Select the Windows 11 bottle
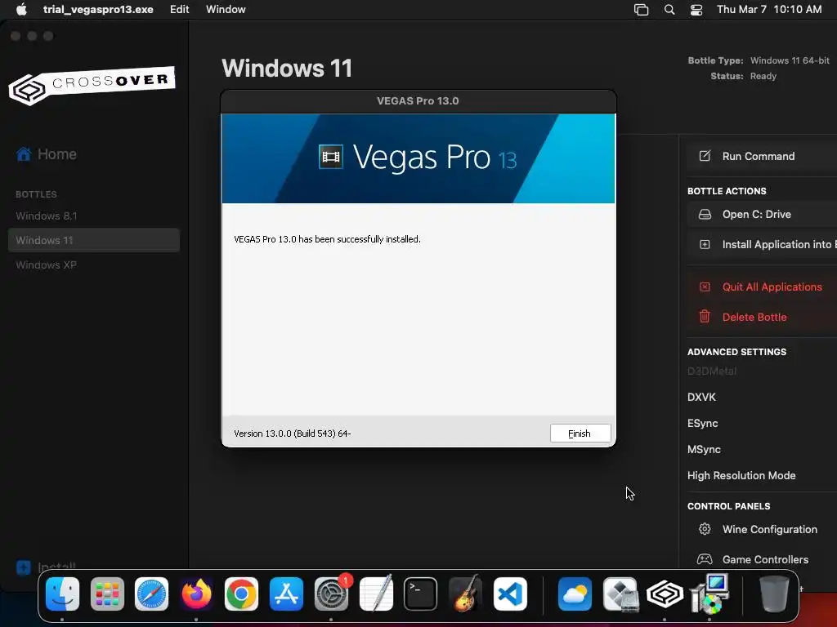837x627 pixels. 94,240
